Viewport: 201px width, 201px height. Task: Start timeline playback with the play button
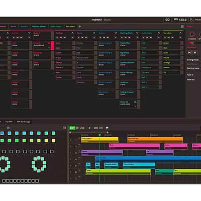[x=89, y=128]
